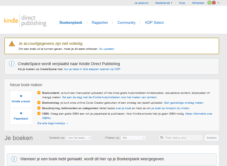Click the warning triangle icon in account alert
Image resolution: width=227 pixels, height=166 pixels.
pos(12,44)
